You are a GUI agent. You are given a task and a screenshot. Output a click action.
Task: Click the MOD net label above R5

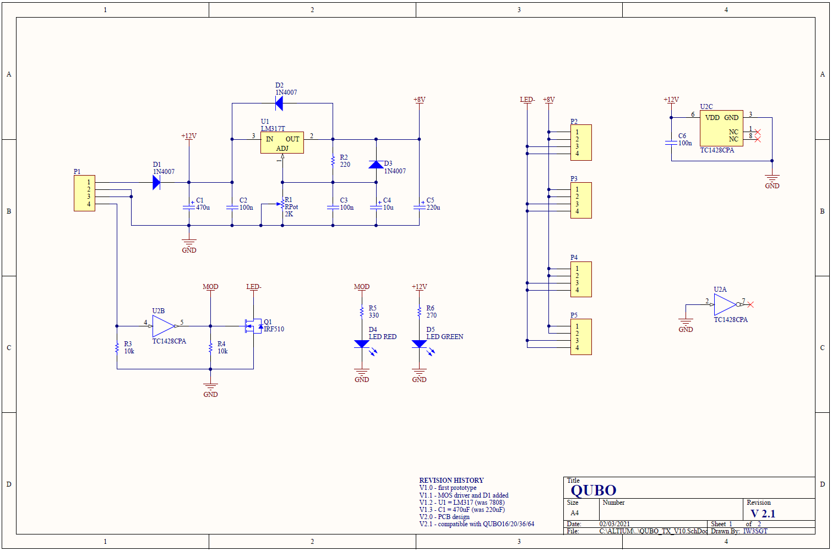pyautogui.click(x=362, y=287)
